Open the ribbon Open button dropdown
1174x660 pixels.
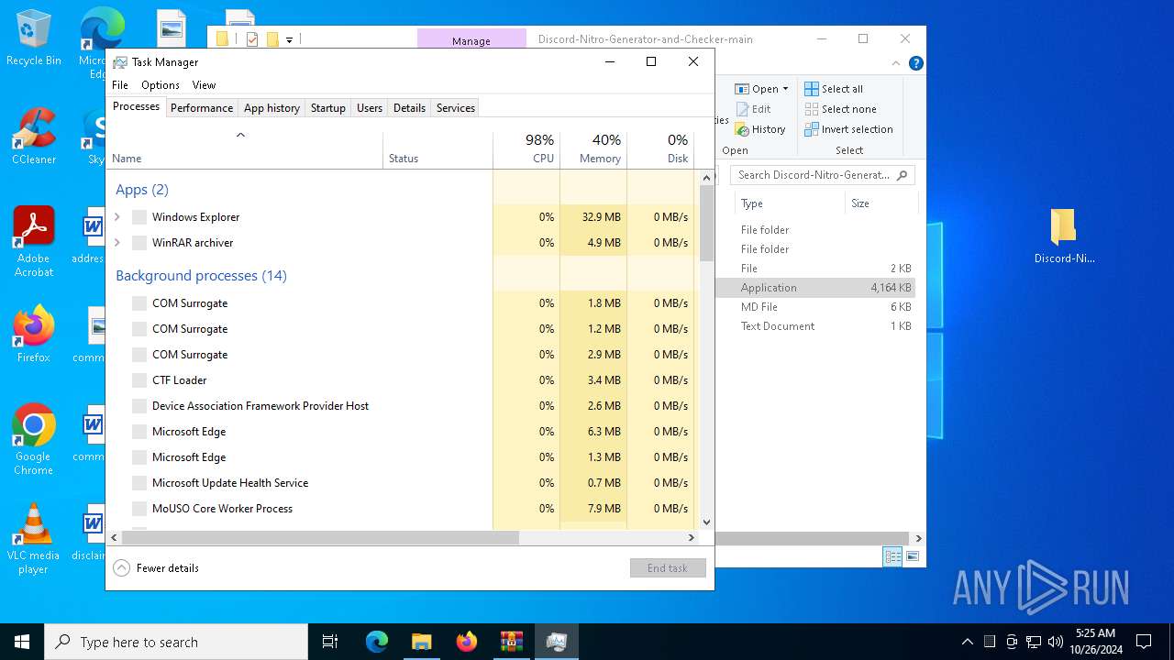(x=785, y=89)
